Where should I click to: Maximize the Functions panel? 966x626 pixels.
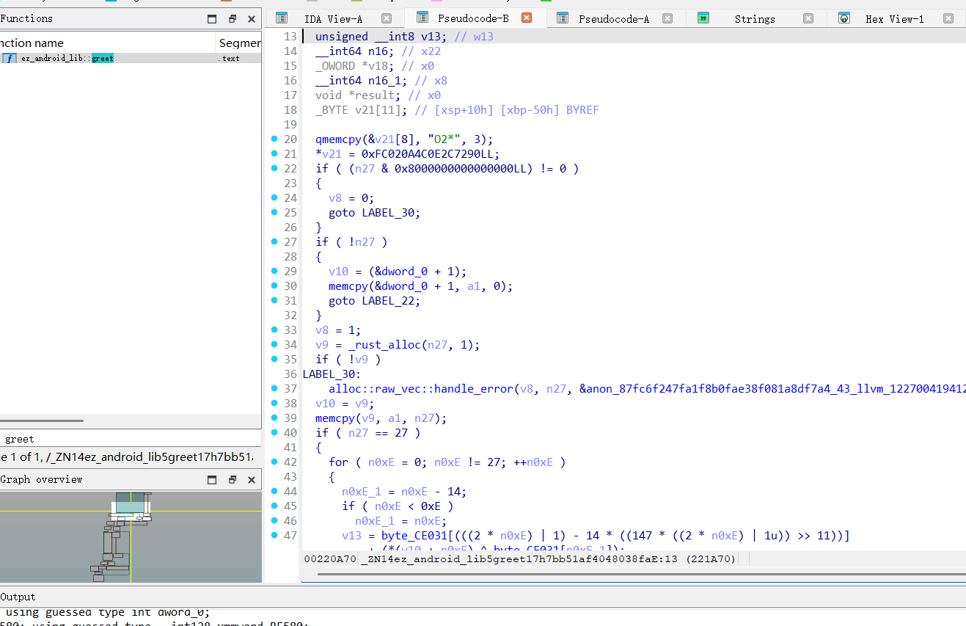point(212,19)
